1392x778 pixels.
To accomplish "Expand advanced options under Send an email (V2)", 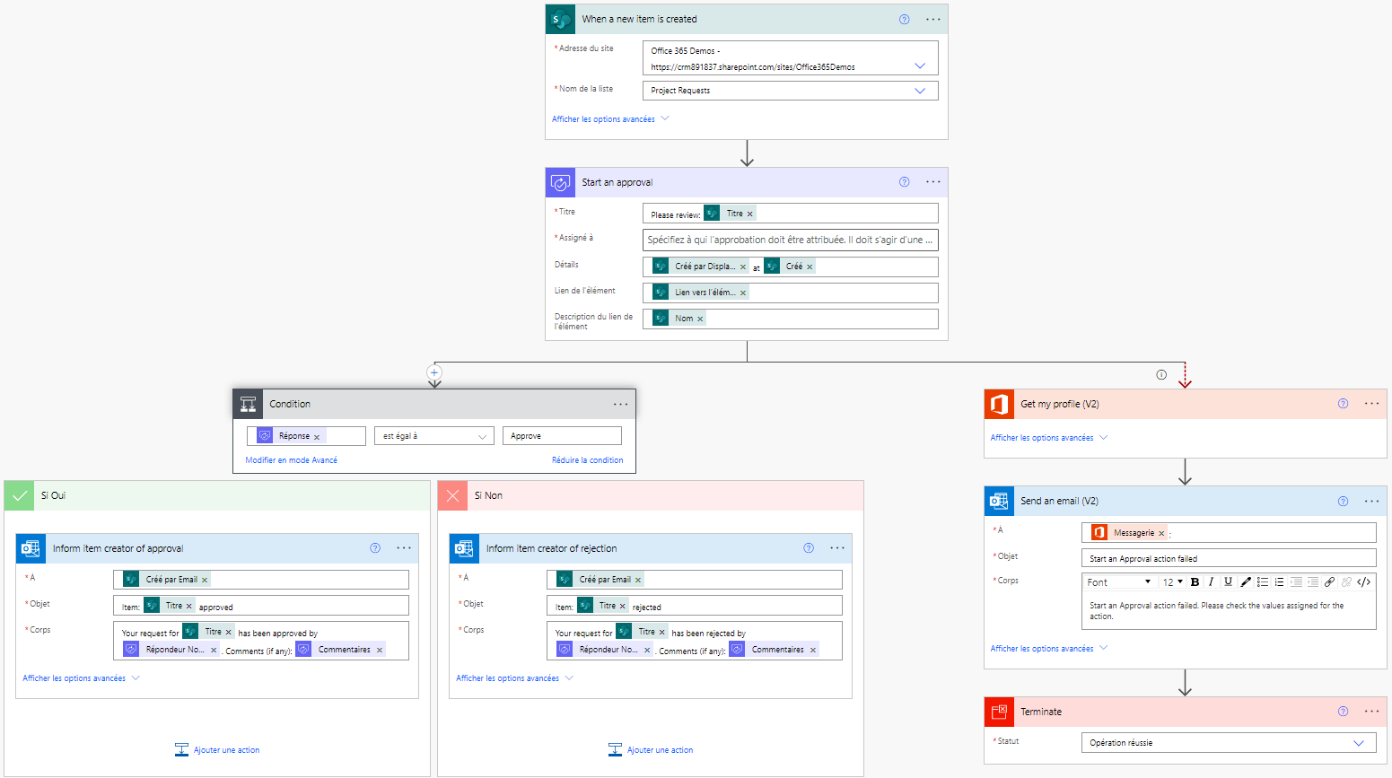I will [x=1049, y=649].
